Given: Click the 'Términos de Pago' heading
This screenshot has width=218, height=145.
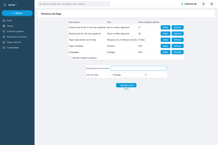Looking at the screenshot, I should 51,14.
